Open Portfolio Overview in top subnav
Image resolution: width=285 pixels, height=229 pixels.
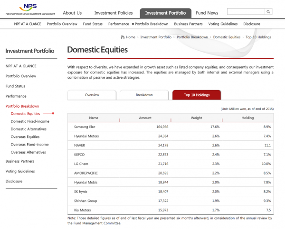(x=62, y=24)
